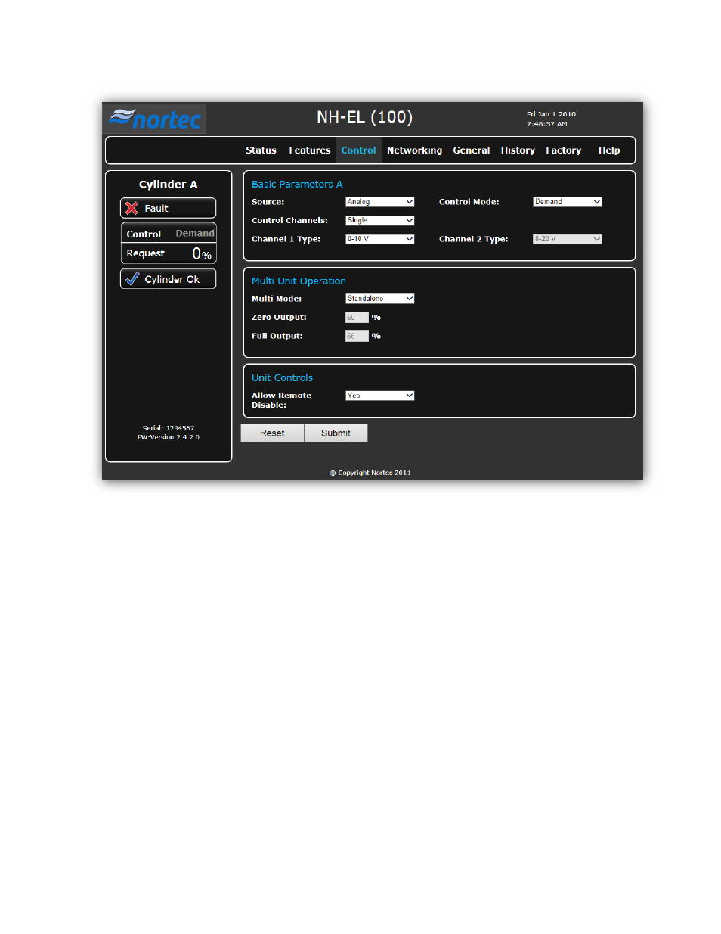The height and width of the screenshot is (934, 721).
Task: Click the Control Channels: label
Action: pyautogui.click(x=289, y=221)
